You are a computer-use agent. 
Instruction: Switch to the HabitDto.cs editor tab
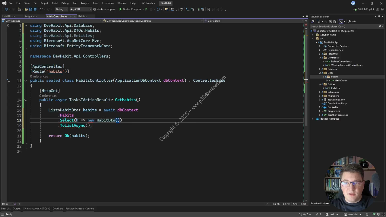tap(8, 16)
